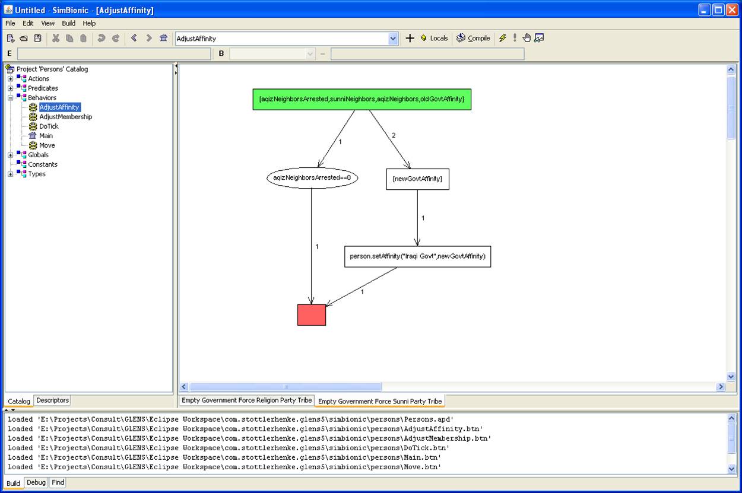Click the E expression input field
The height and width of the screenshot is (493, 742).
114,54
